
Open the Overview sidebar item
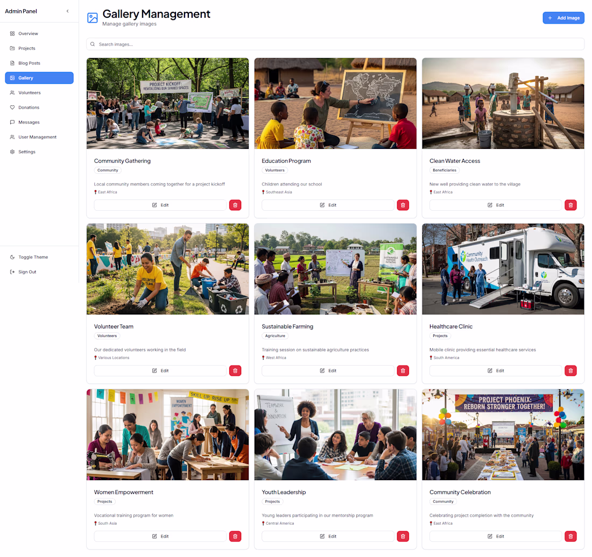[x=39, y=33]
